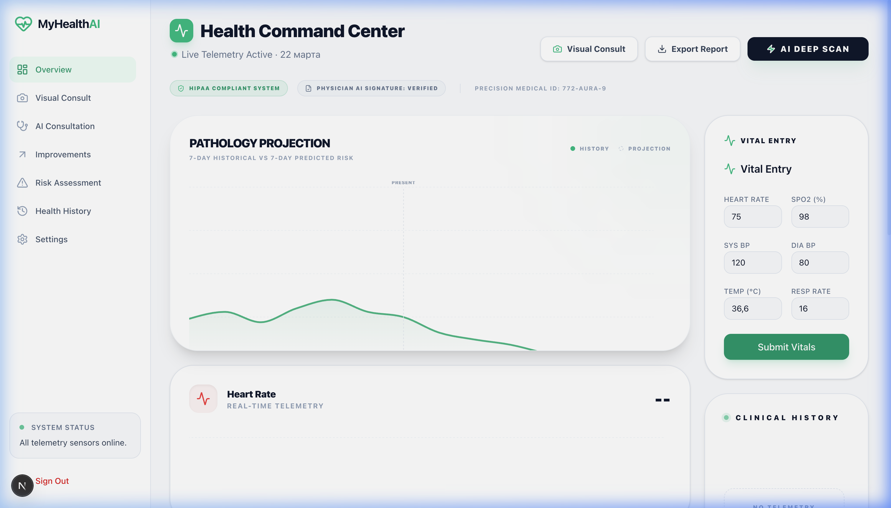Viewport: 891px width, 508px height.
Task: Click the round N avatar icon
Action: 22,485
